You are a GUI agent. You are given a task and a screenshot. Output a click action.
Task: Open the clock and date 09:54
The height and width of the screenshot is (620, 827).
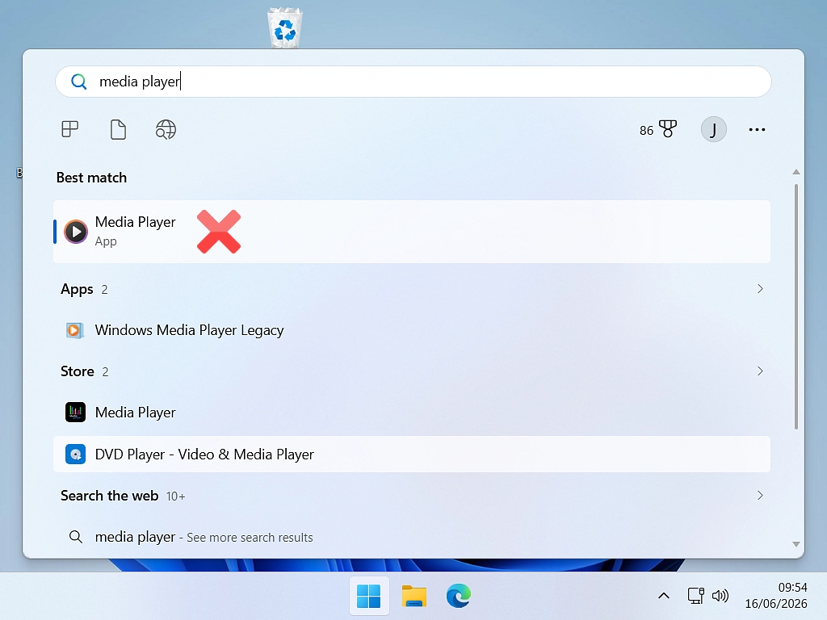click(776, 596)
